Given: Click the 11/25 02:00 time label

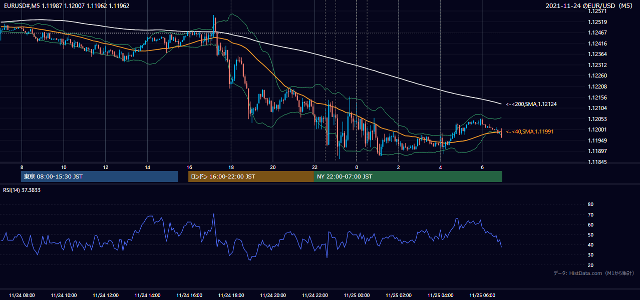Looking at the screenshot, I should 399,295.
